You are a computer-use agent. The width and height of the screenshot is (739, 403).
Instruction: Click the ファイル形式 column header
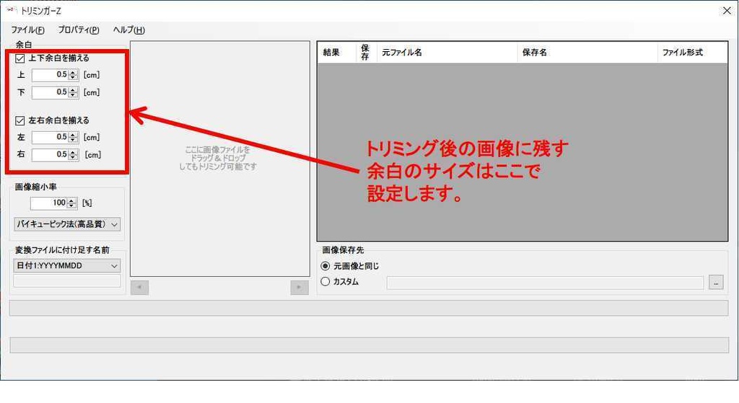click(692, 52)
